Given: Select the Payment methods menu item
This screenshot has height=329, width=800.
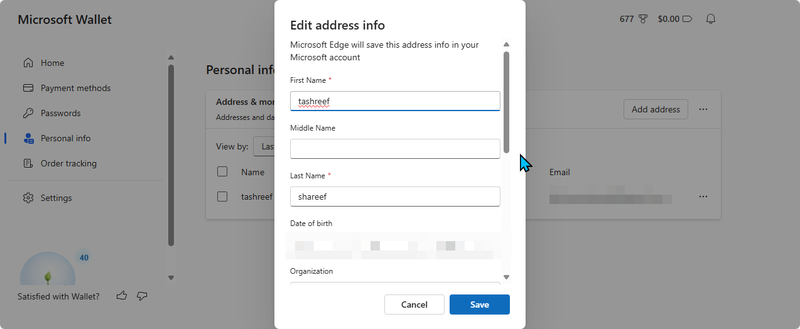Looking at the screenshot, I should [75, 88].
